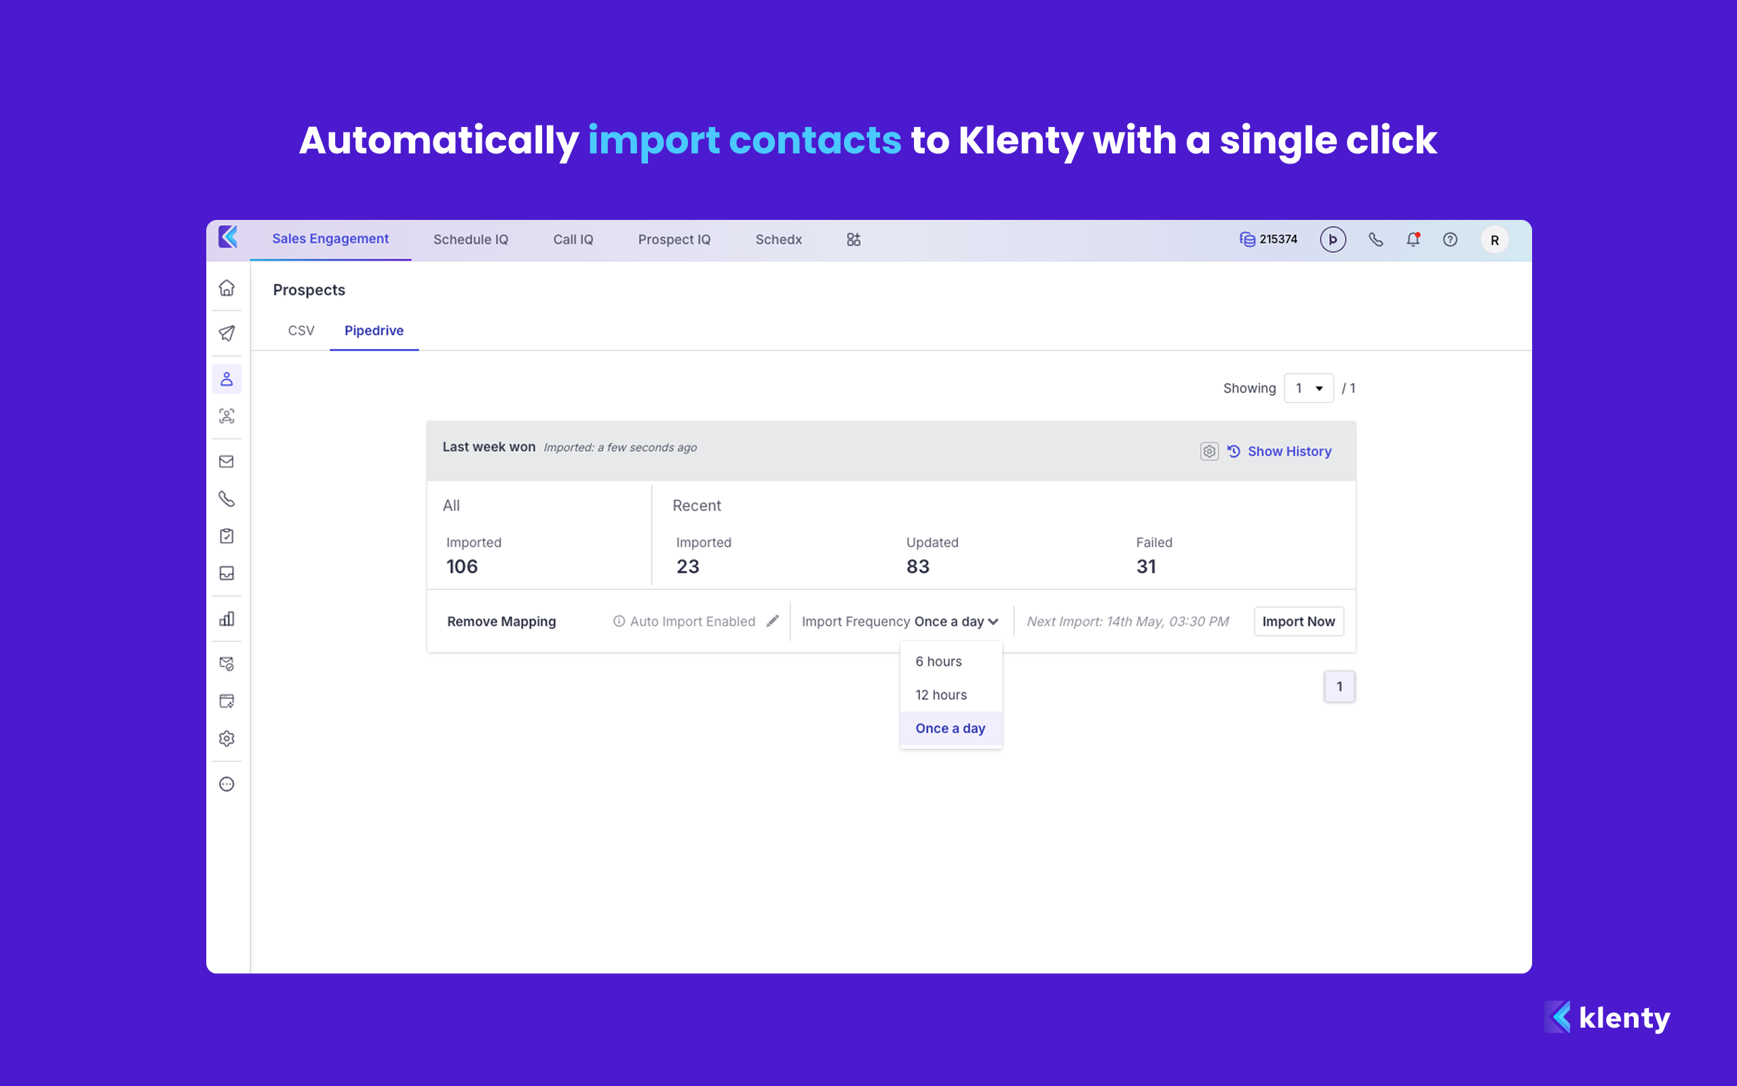Open the 'R' user avatar menu

(1494, 240)
